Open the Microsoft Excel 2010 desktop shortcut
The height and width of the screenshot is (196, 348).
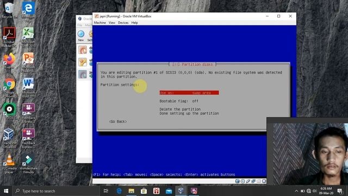(28, 37)
